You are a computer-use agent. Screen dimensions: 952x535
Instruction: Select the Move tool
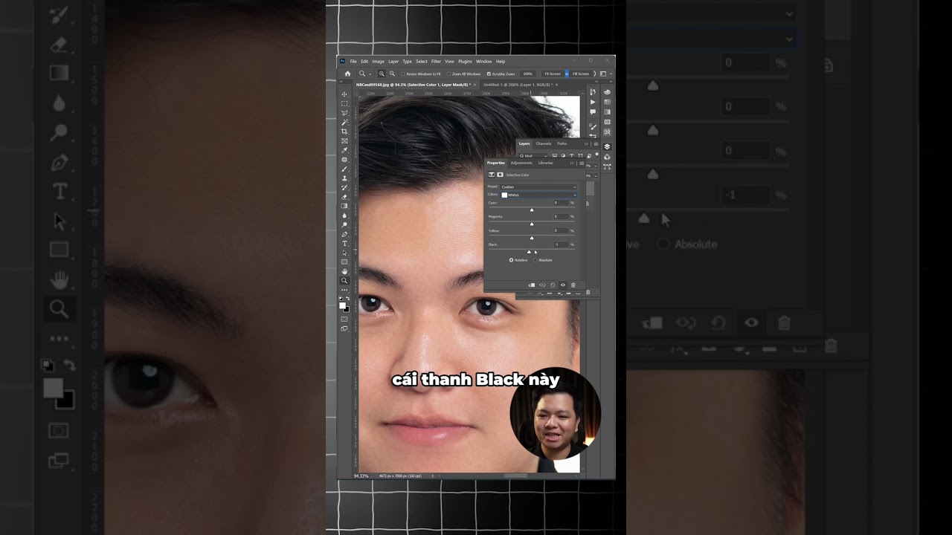click(x=344, y=94)
